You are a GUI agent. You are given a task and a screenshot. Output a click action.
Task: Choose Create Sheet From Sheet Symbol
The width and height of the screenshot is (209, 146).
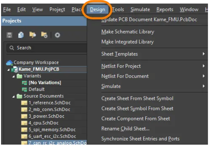point(137,98)
